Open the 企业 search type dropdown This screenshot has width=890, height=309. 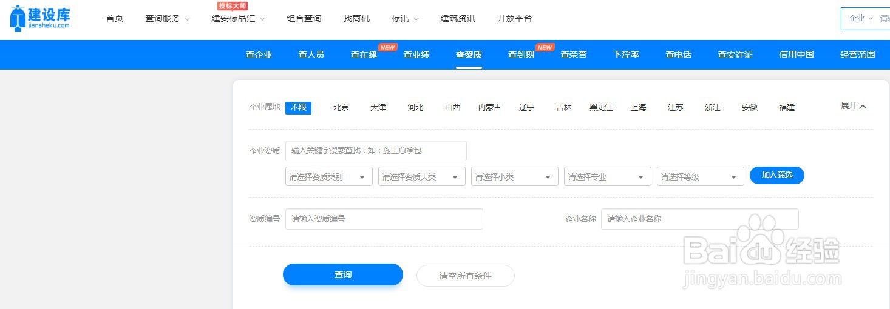click(x=861, y=18)
